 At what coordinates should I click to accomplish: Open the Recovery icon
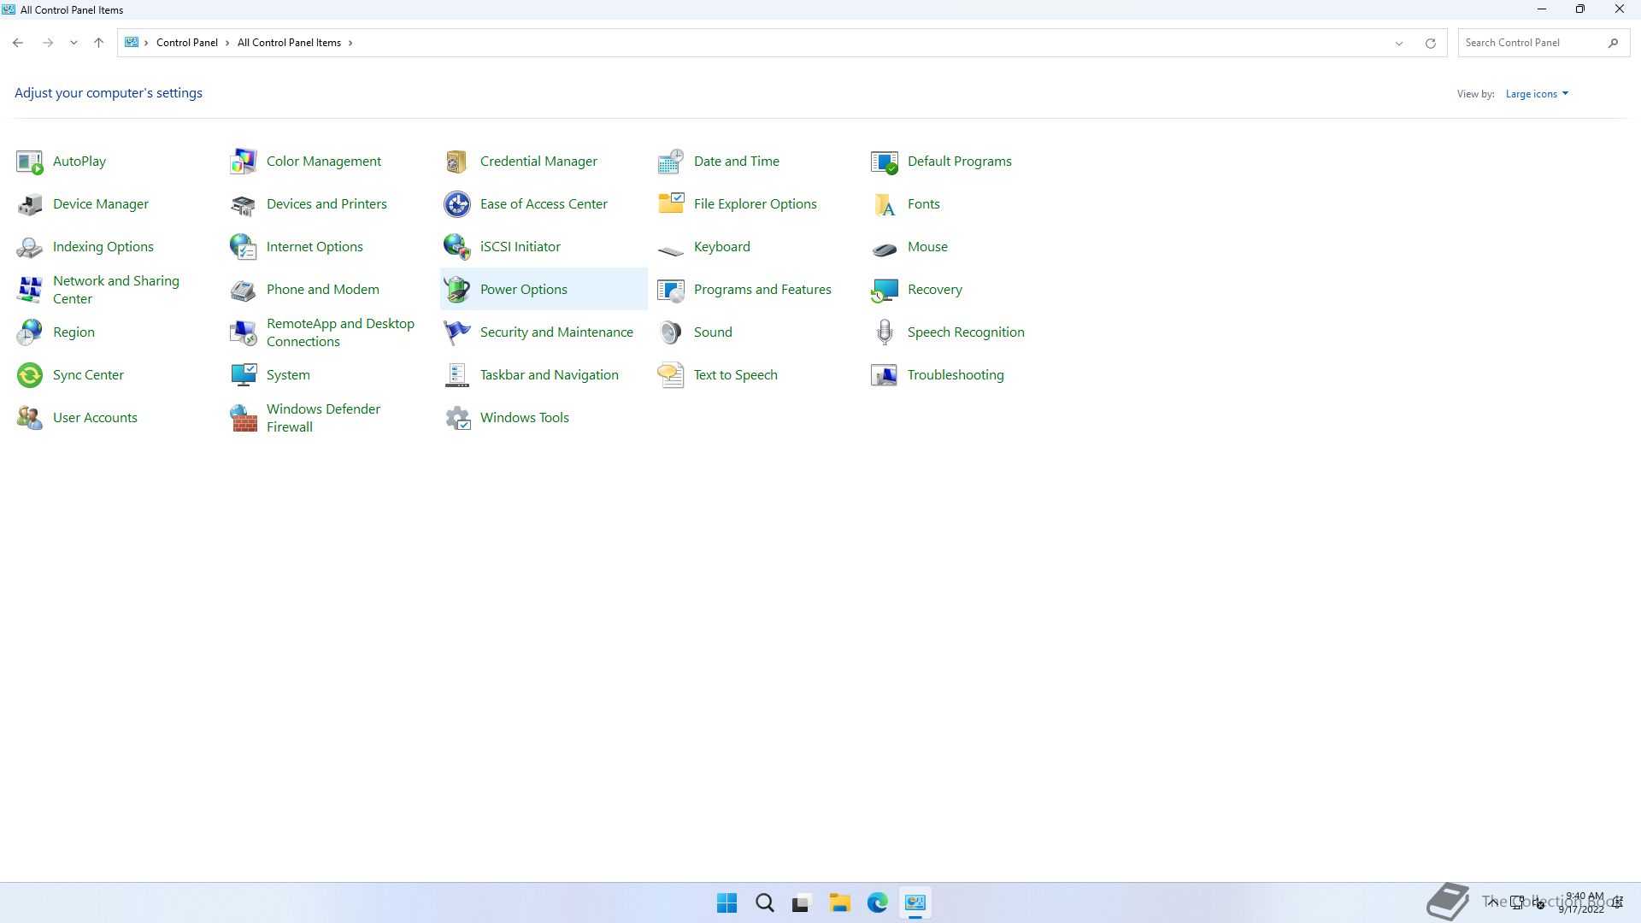click(885, 290)
